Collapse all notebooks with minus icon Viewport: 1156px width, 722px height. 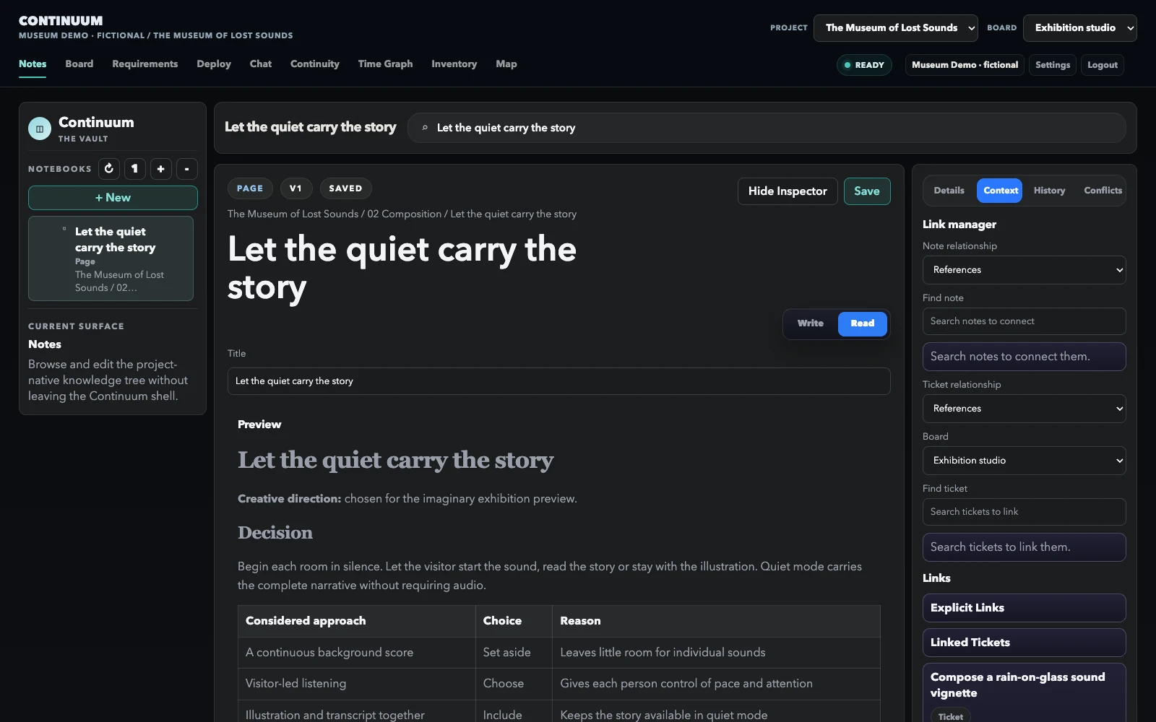(x=186, y=168)
